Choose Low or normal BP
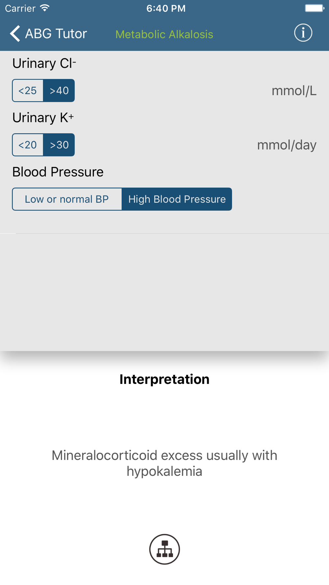 pyautogui.click(x=67, y=199)
